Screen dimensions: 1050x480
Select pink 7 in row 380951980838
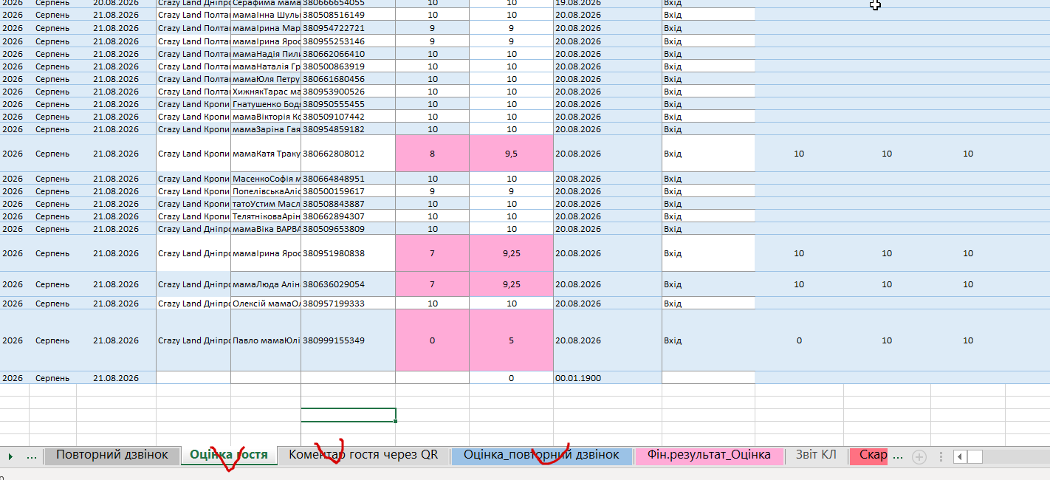click(432, 253)
